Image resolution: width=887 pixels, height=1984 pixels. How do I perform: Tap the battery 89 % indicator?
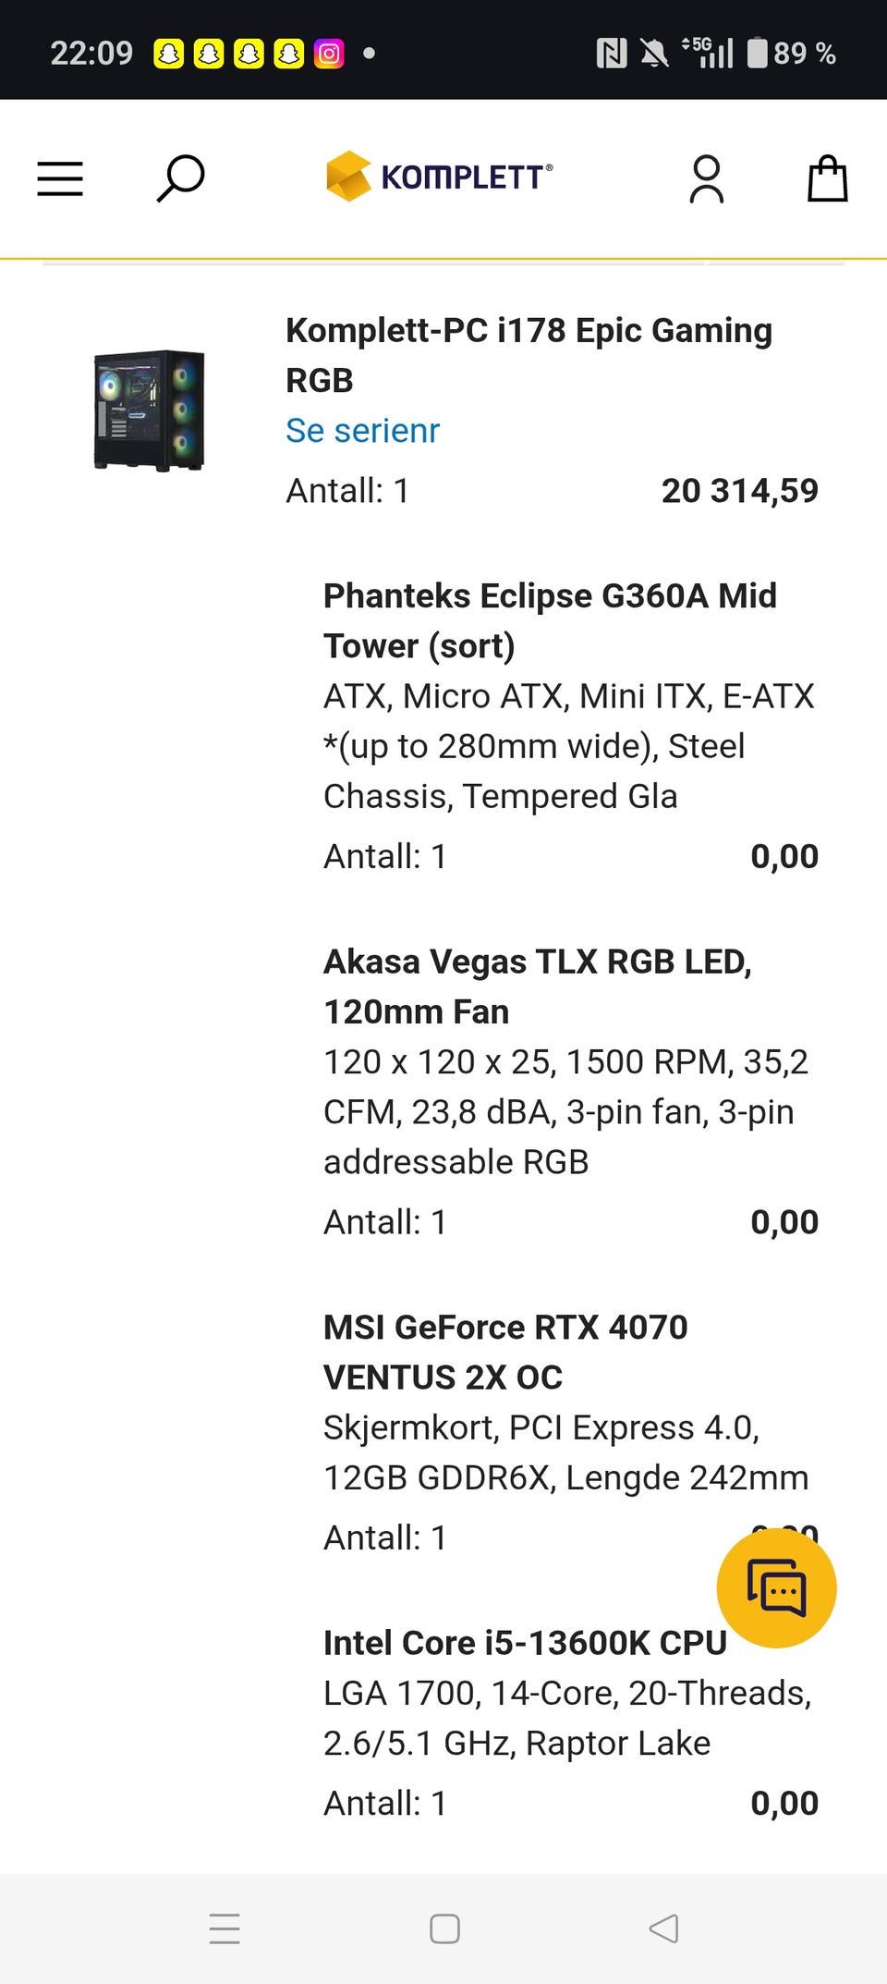tap(791, 54)
